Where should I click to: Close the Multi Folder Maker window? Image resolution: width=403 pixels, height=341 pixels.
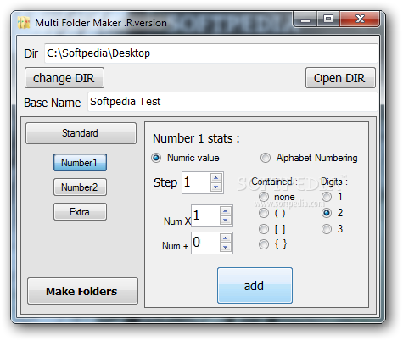pyautogui.click(x=360, y=20)
